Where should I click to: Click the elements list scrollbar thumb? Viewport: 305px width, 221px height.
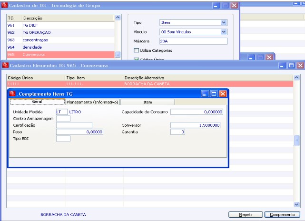click(296, 141)
